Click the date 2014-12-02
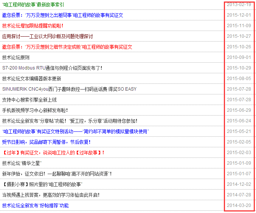This screenshot has width=256, height=213. (239, 184)
